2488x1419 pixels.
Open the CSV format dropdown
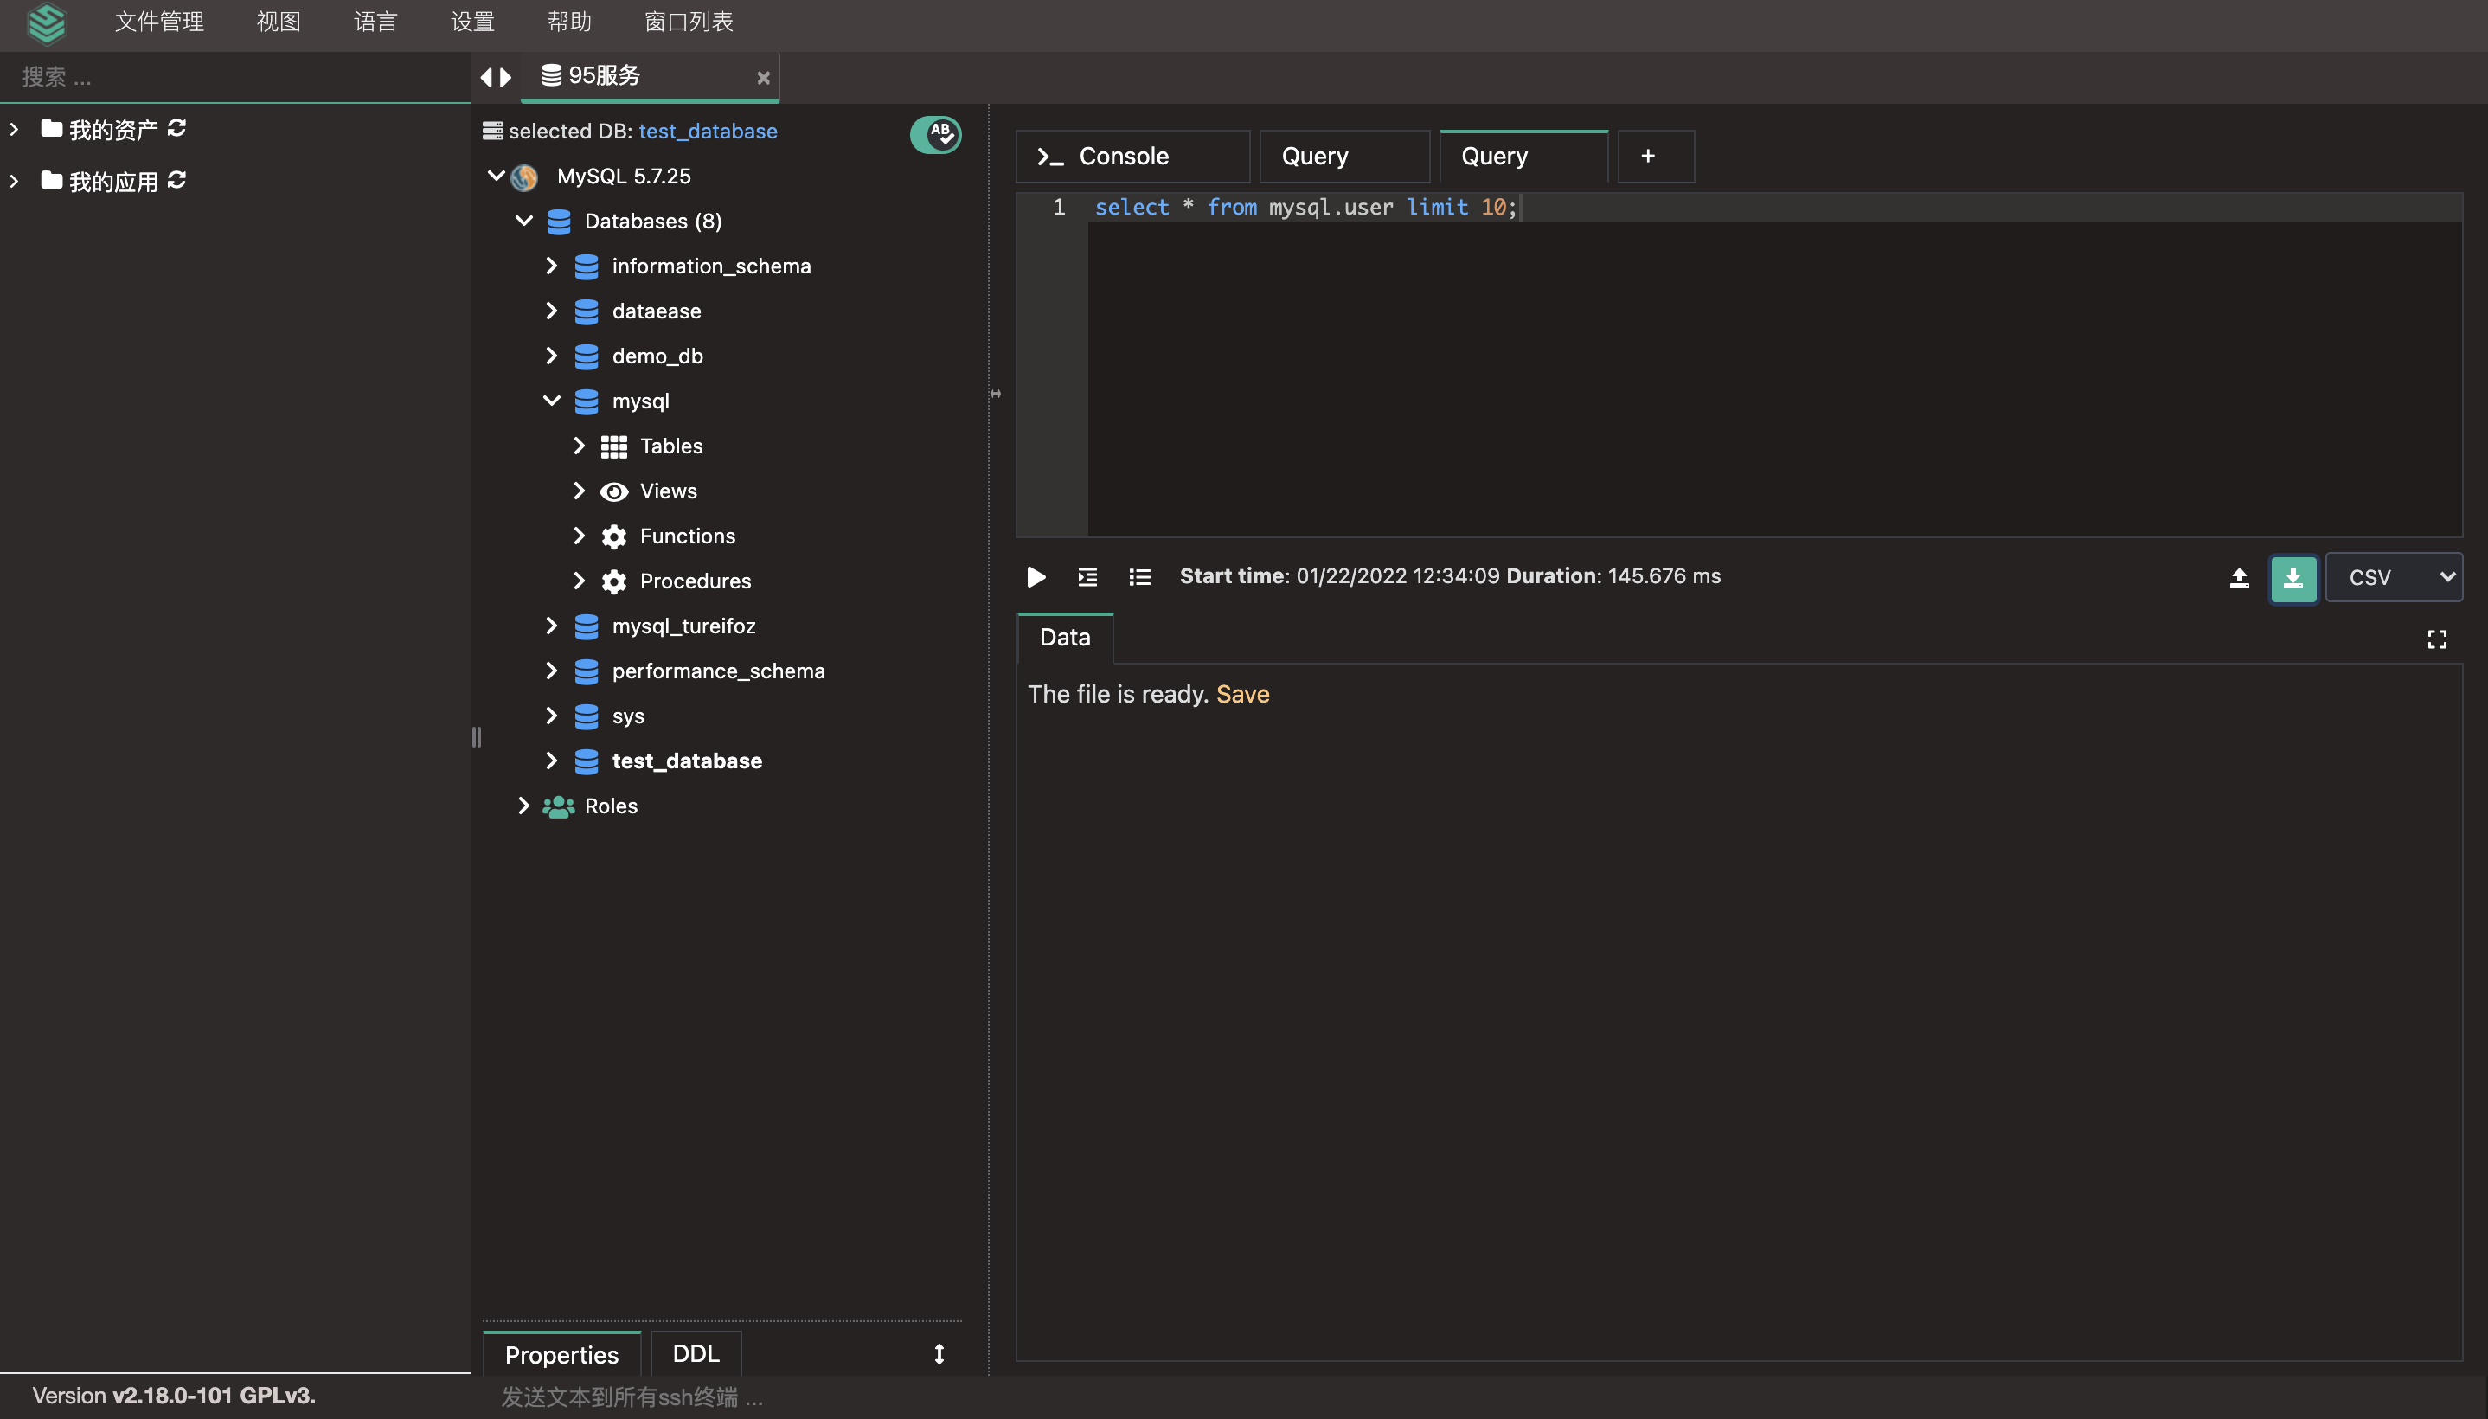coord(2394,578)
